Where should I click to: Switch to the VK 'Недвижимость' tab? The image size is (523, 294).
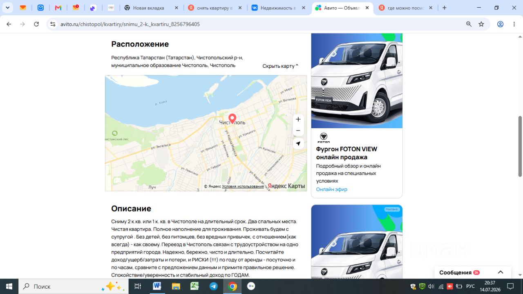click(279, 8)
